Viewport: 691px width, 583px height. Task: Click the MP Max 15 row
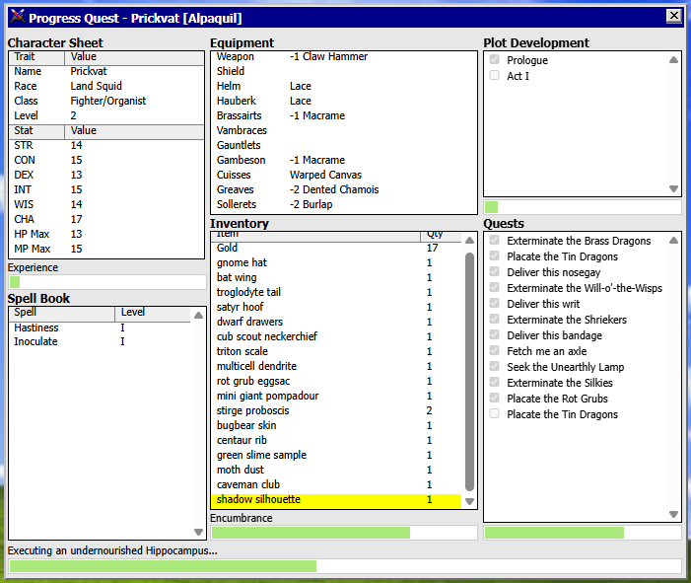pos(106,250)
